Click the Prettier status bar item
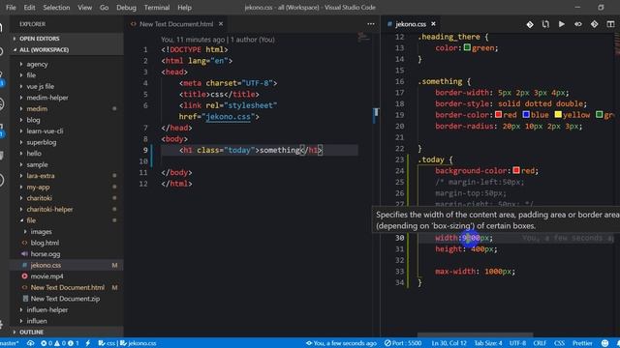 tap(582, 343)
